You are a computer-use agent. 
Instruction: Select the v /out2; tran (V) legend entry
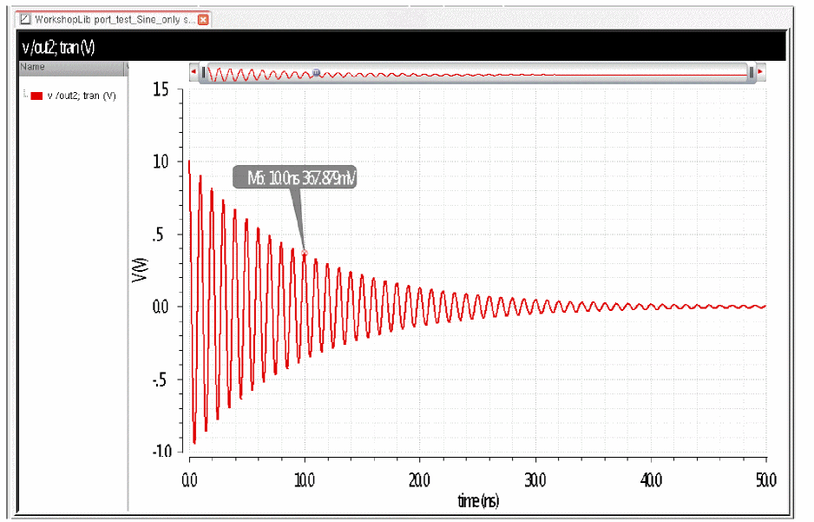pyautogui.click(x=82, y=96)
